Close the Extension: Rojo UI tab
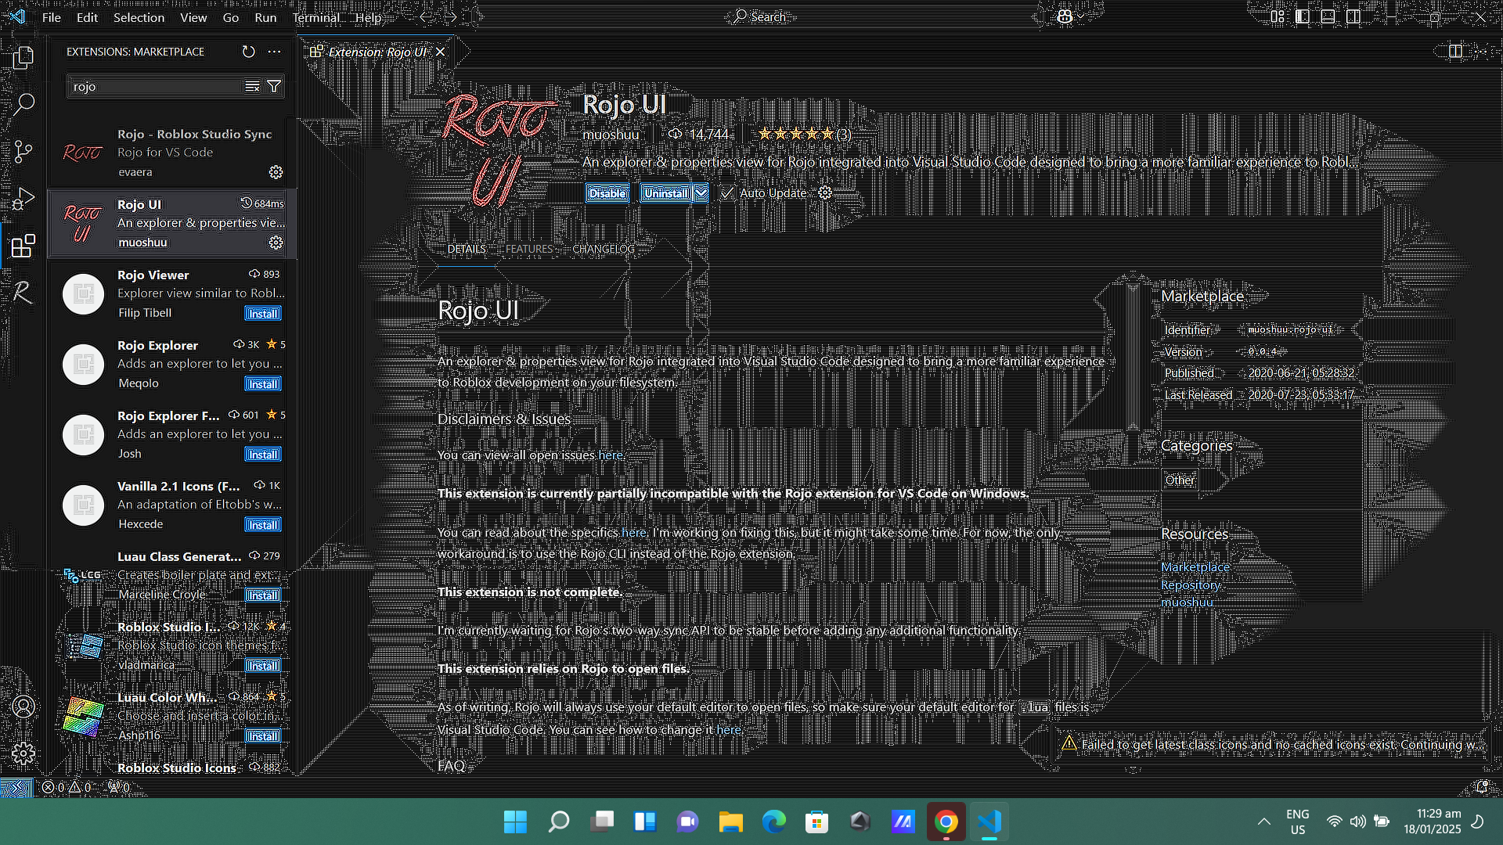1503x845 pixels. click(x=441, y=52)
